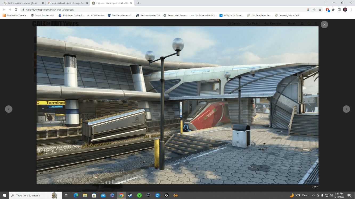Open File Explorer from the taskbar
The height and width of the screenshot is (199, 355).
(85, 195)
